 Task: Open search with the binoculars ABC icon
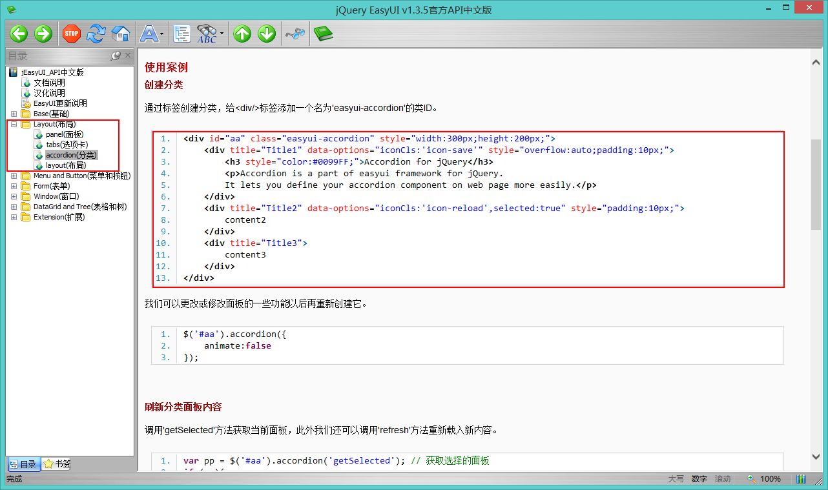pyautogui.click(x=207, y=34)
